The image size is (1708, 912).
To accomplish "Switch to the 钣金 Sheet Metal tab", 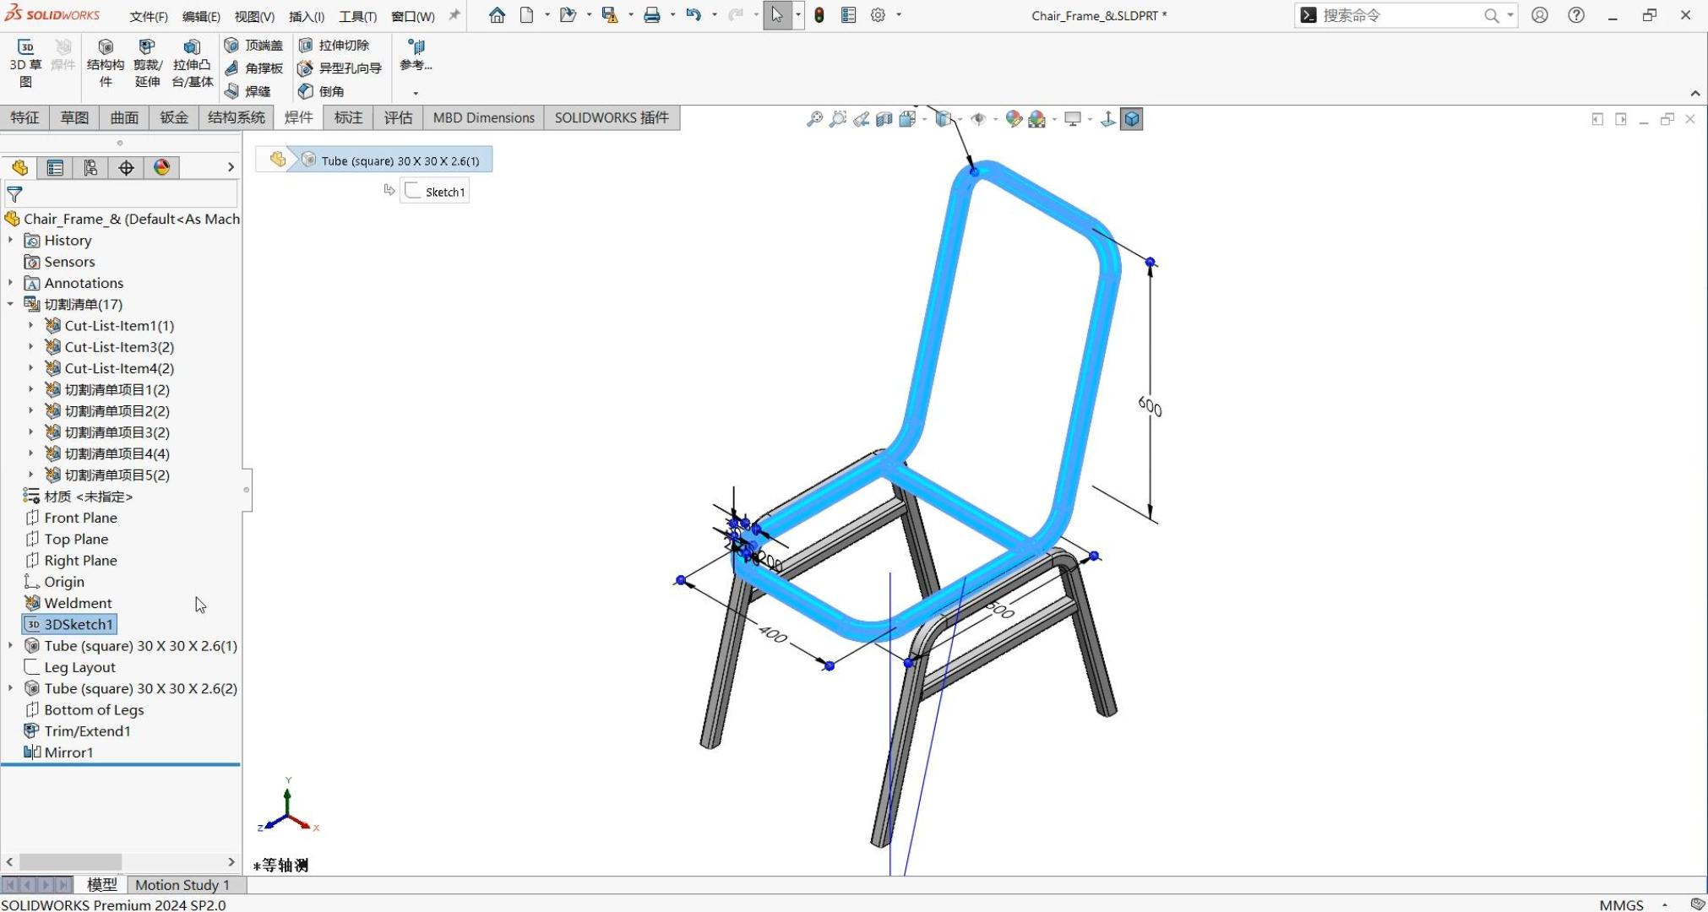I will point(174,117).
